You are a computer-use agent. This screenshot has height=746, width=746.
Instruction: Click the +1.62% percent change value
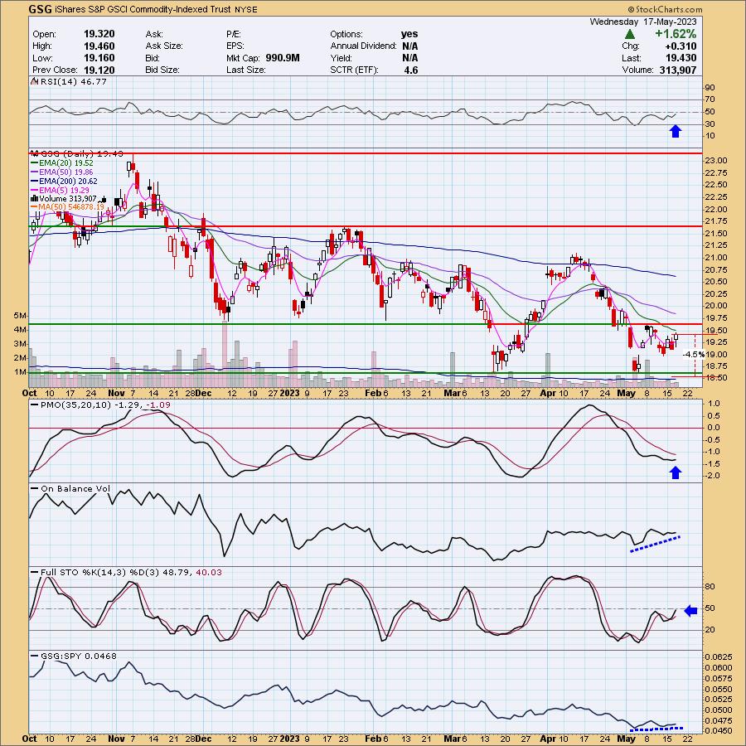[x=675, y=34]
